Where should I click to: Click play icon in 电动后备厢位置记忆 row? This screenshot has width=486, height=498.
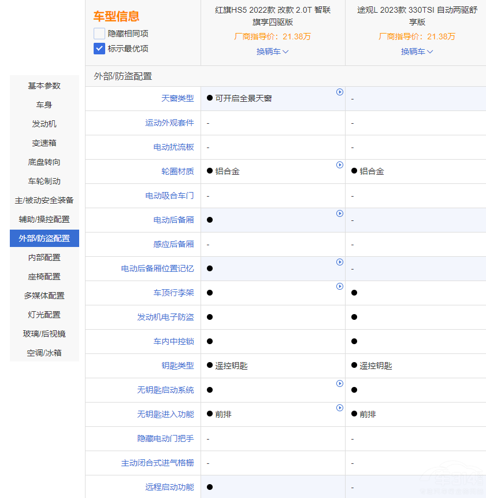click(340, 262)
